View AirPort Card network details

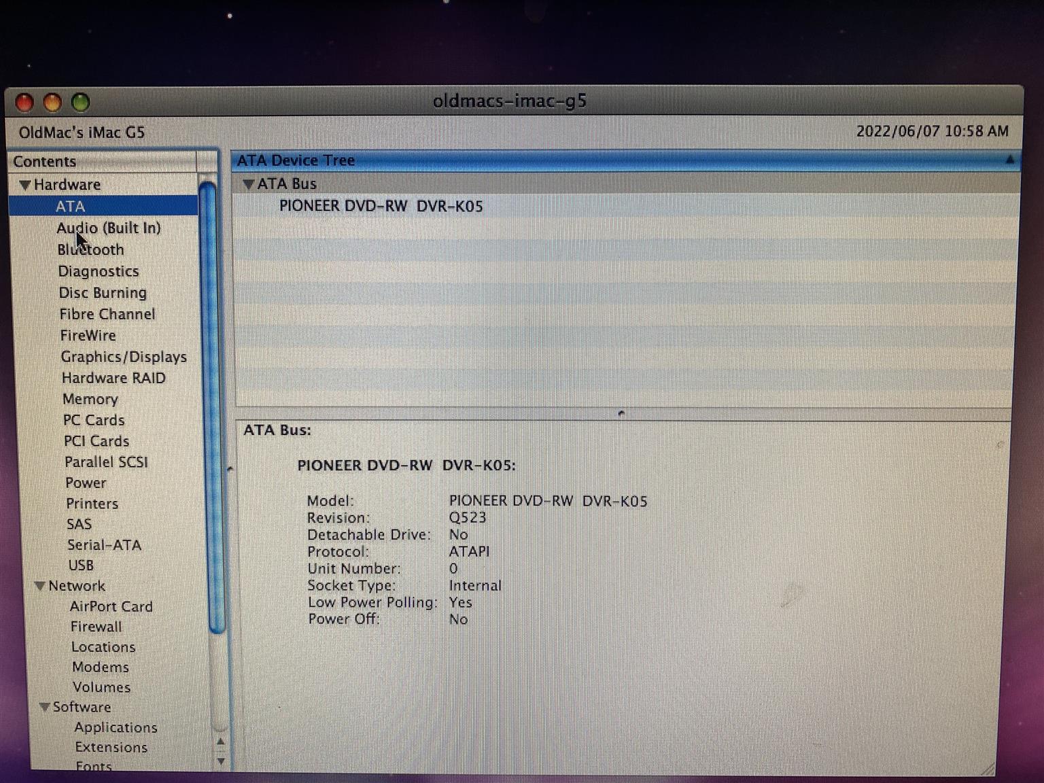111,606
